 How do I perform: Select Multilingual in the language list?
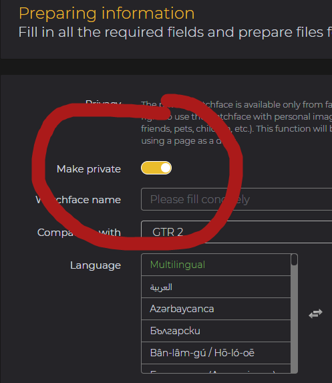[x=216, y=265]
